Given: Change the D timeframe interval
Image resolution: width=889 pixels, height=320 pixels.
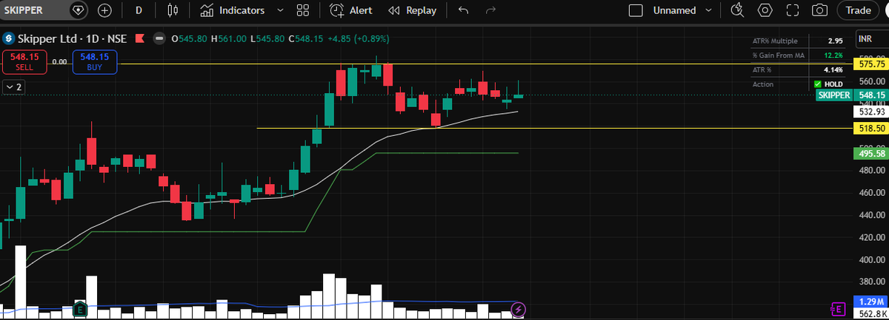Looking at the screenshot, I should 139,10.
